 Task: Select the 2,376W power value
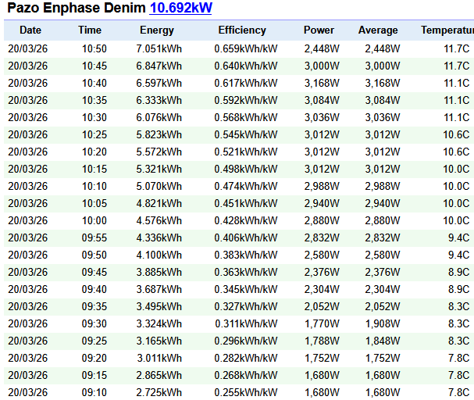coord(322,272)
